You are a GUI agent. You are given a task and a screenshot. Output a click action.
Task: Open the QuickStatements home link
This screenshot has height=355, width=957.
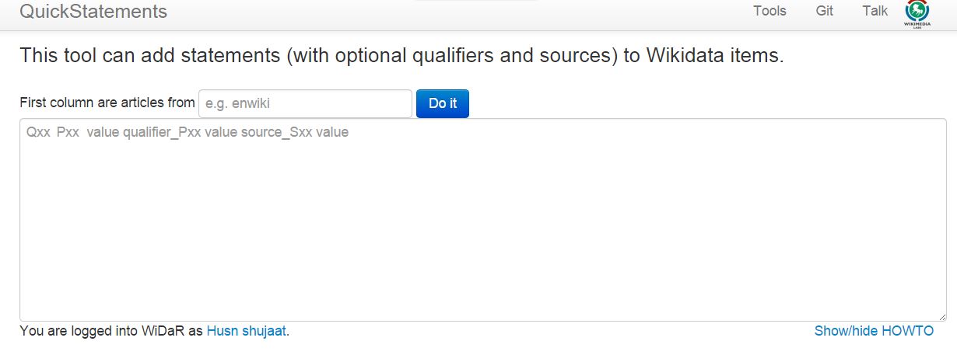click(93, 12)
